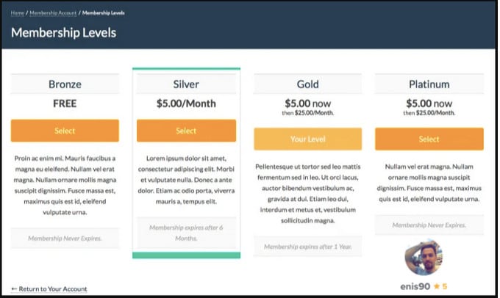The height and width of the screenshot is (298, 500).
Task: Select the Platinum membership plan
Action: [x=429, y=139]
